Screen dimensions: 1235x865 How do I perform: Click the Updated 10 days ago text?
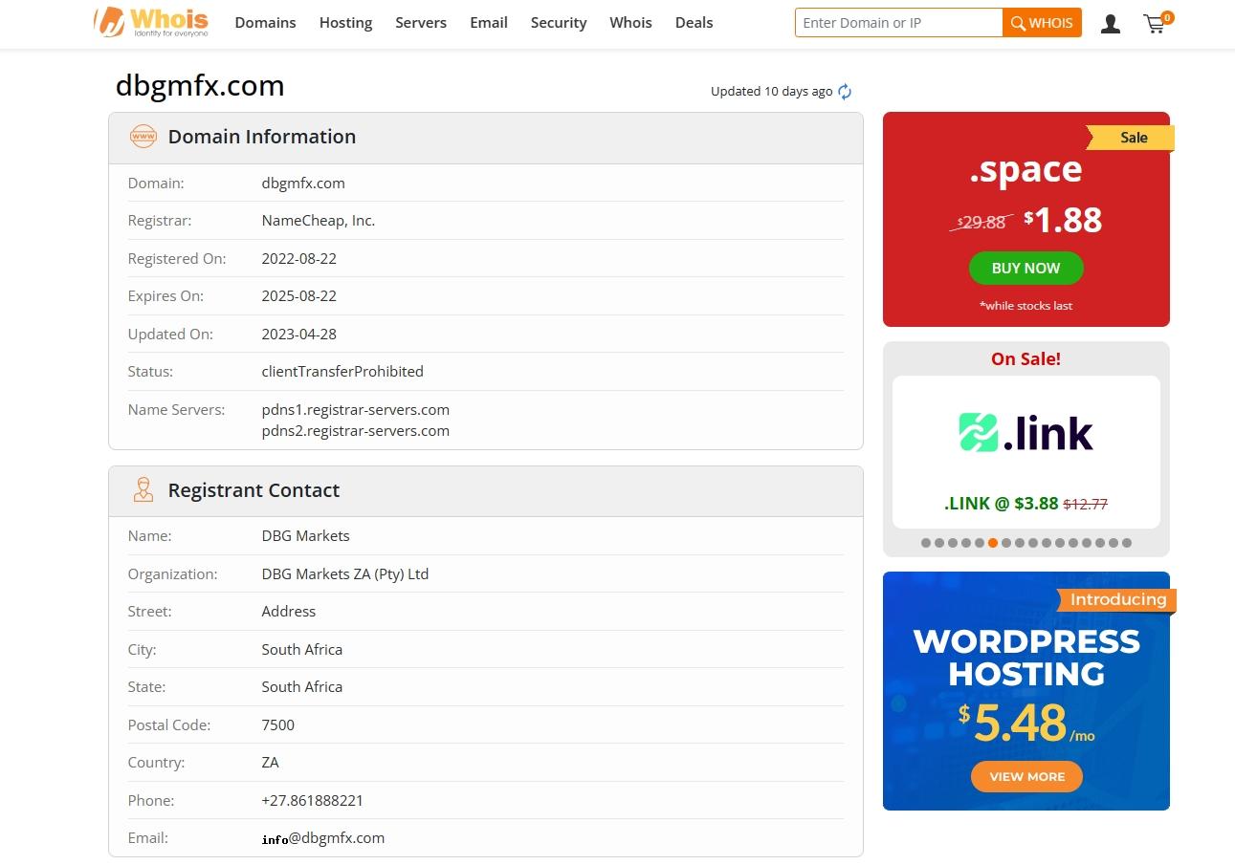tap(771, 92)
